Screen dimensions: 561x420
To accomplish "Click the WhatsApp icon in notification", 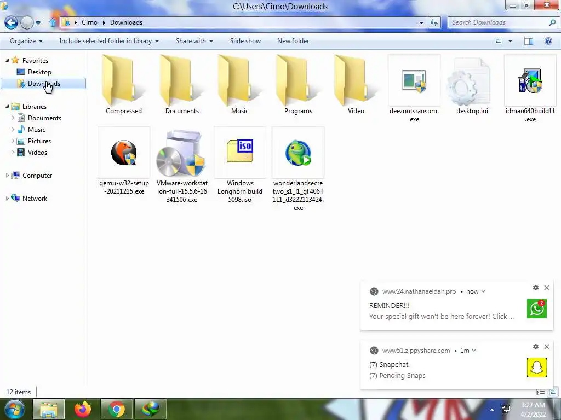I will (x=537, y=308).
